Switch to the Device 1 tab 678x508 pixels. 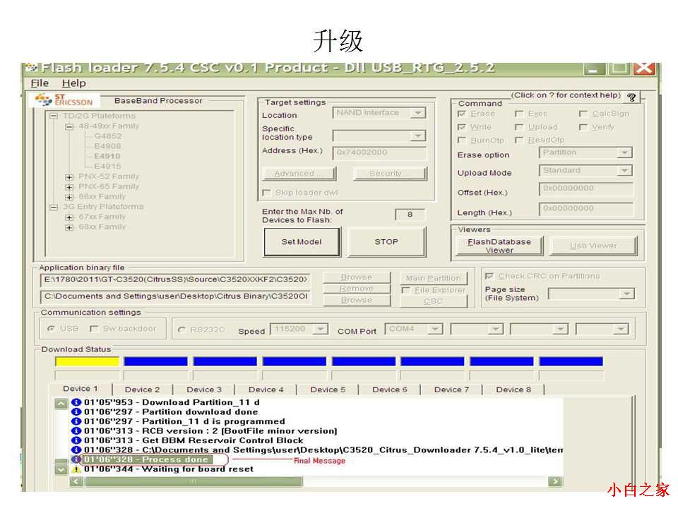pos(81,389)
